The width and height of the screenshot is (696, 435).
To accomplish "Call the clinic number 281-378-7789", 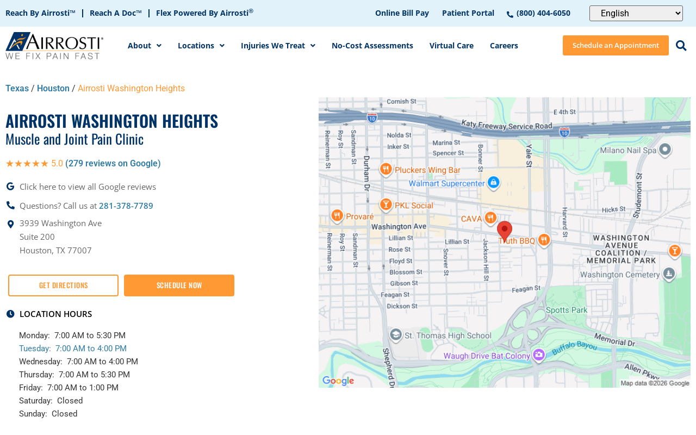I will pyautogui.click(x=126, y=206).
